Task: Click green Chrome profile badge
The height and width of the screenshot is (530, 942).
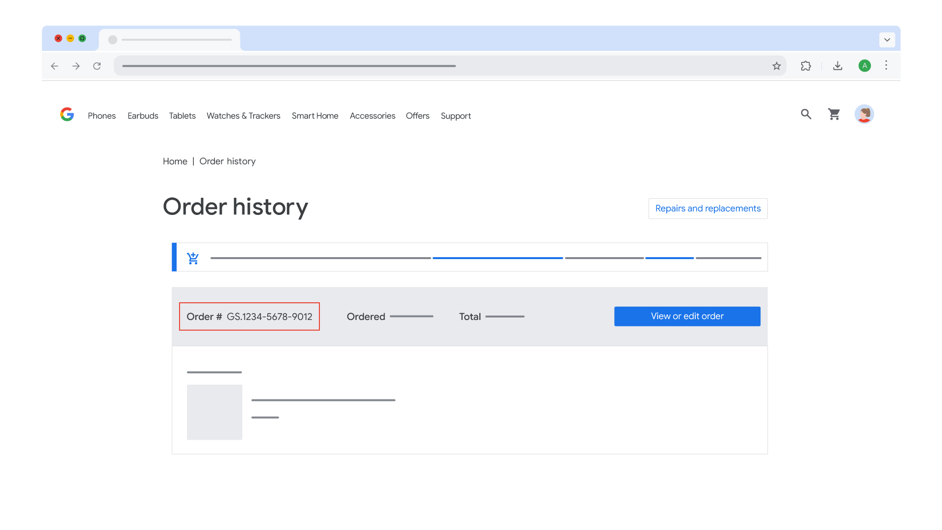Action: (864, 66)
